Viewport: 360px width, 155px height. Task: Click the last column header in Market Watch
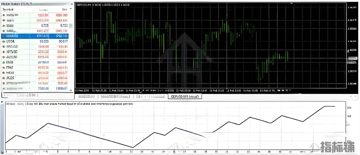(65, 10)
